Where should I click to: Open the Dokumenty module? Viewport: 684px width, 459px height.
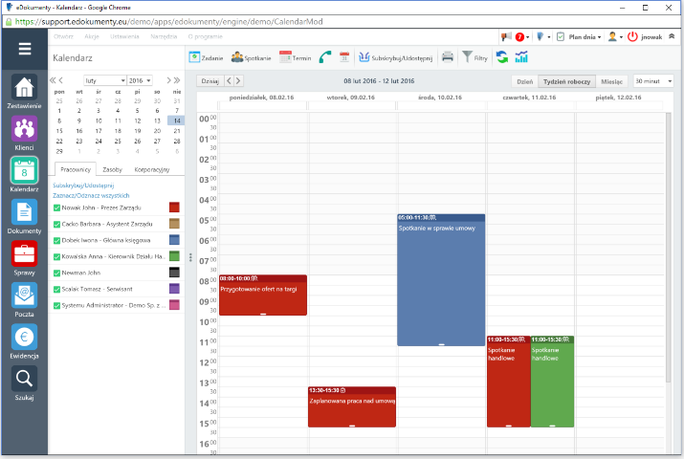click(x=24, y=213)
